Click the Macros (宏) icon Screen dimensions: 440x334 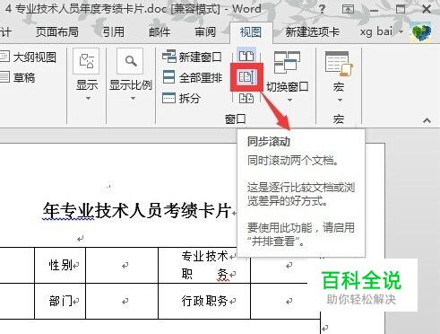(338, 64)
